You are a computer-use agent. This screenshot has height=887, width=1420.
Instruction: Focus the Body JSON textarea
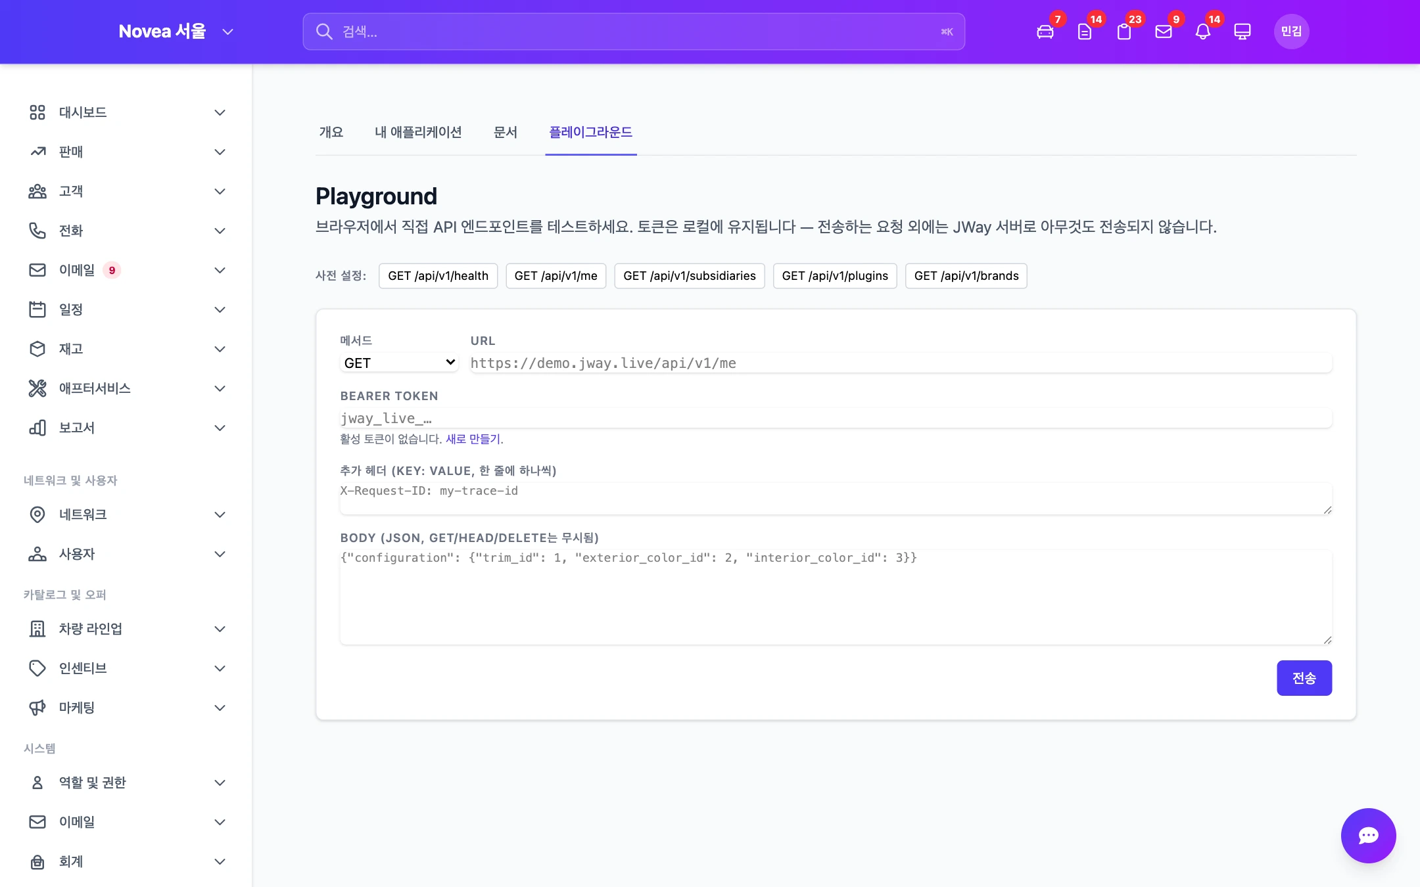pyautogui.click(x=836, y=597)
